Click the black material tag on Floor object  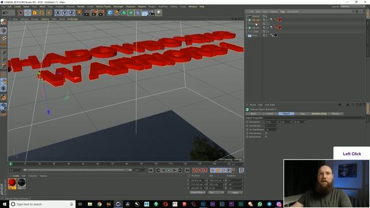(275, 35)
